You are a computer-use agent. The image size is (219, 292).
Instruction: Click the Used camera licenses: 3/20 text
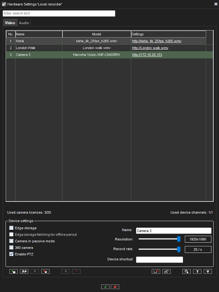tap(29, 213)
